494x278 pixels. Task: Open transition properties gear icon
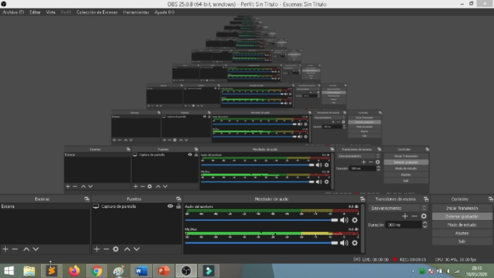[424, 216]
